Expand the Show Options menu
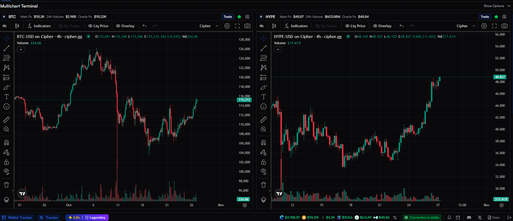Screen dimensions: 513x221 click(x=497, y=6)
